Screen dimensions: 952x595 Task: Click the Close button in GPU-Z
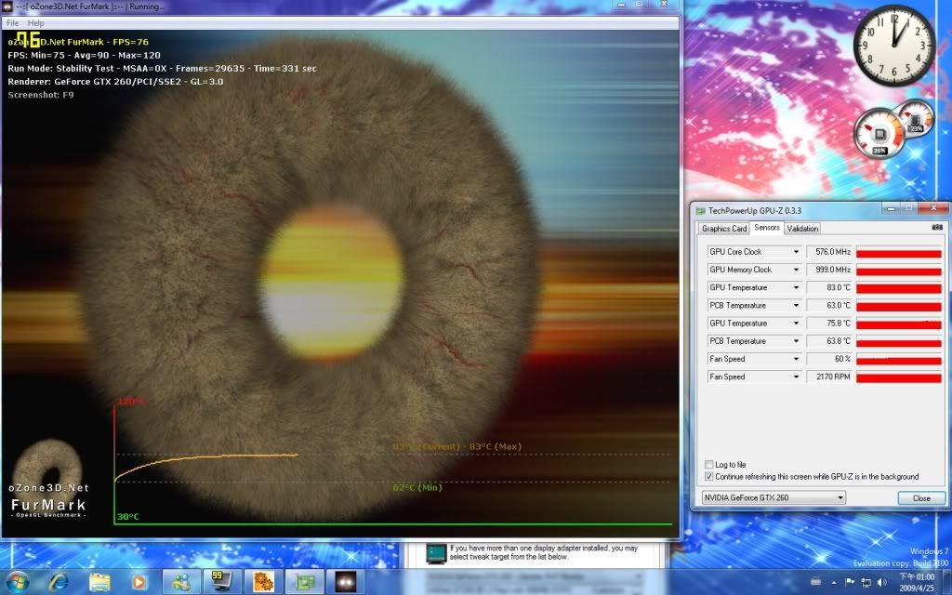921,498
